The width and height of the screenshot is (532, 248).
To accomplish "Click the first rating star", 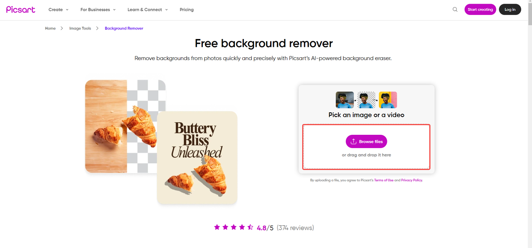I will 217,227.
